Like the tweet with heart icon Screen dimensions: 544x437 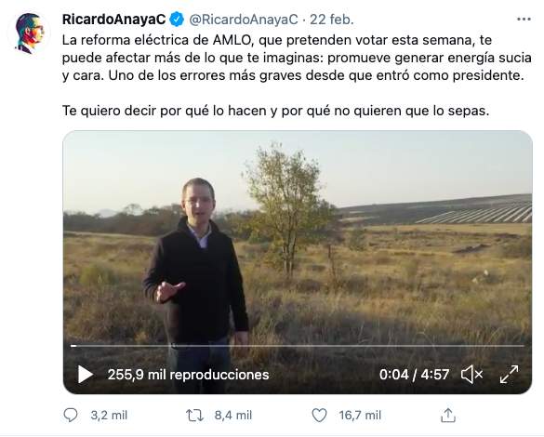[319, 415]
